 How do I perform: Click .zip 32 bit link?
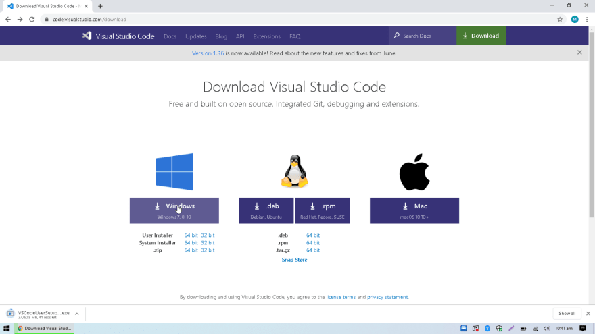(208, 250)
